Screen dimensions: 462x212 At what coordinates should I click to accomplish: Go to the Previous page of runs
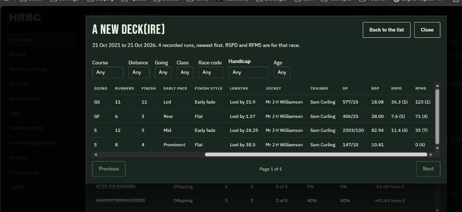(108, 169)
